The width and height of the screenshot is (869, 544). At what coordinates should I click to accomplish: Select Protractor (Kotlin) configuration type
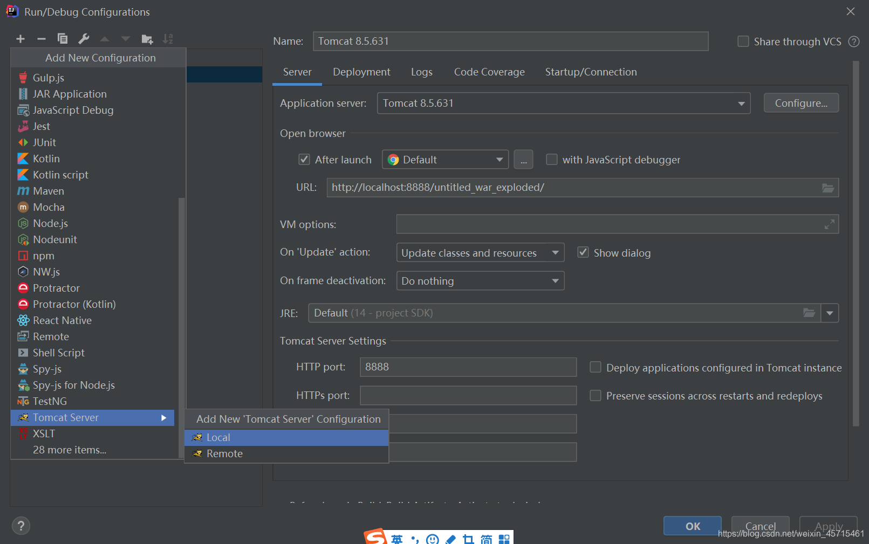point(93,304)
